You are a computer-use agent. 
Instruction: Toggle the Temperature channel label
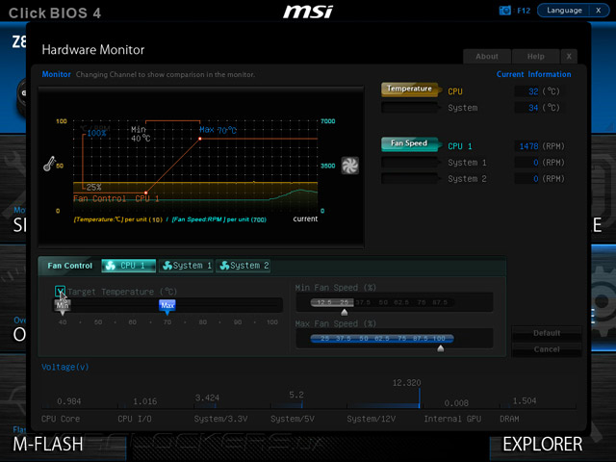click(409, 90)
